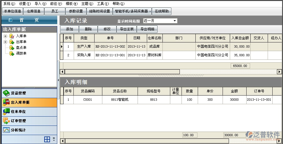Click the 分析统计 chart icon
Viewport: 283px width, 144px height.
(x=6, y=130)
